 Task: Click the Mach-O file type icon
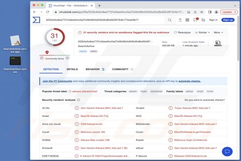coord(218,43)
